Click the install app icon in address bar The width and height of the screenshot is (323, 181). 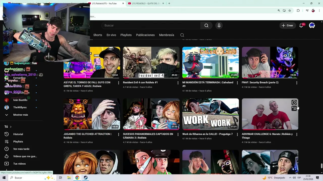284,11
